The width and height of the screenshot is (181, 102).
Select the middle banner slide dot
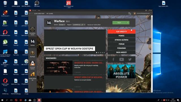click(x=100, y=53)
